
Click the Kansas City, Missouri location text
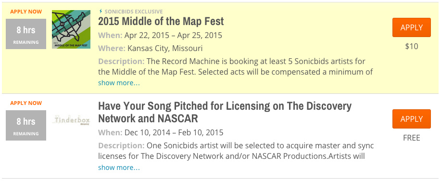[x=165, y=49]
